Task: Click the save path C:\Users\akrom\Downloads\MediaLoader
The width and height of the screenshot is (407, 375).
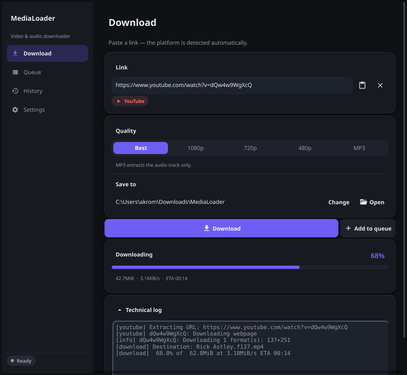Action: pyautogui.click(x=170, y=202)
